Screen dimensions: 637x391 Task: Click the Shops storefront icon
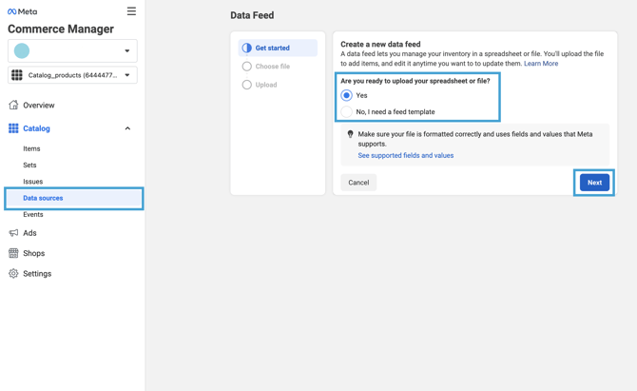pyautogui.click(x=13, y=253)
